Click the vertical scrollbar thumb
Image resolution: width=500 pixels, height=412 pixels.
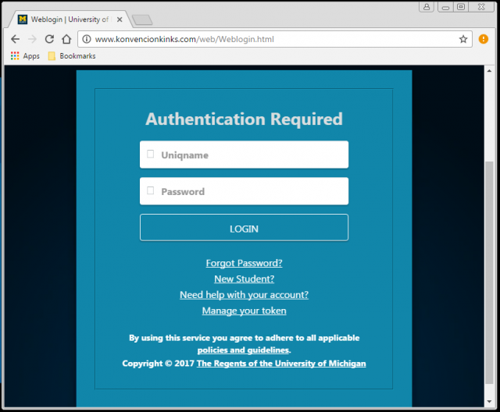(489, 273)
